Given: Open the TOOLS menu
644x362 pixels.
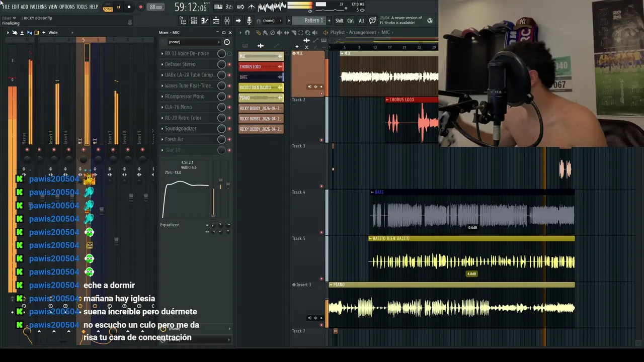Looking at the screenshot, I should 82,7.
